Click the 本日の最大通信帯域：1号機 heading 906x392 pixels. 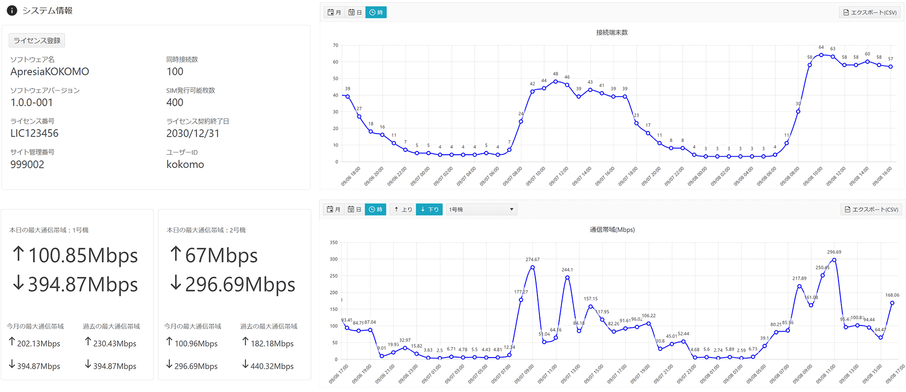(49, 230)
